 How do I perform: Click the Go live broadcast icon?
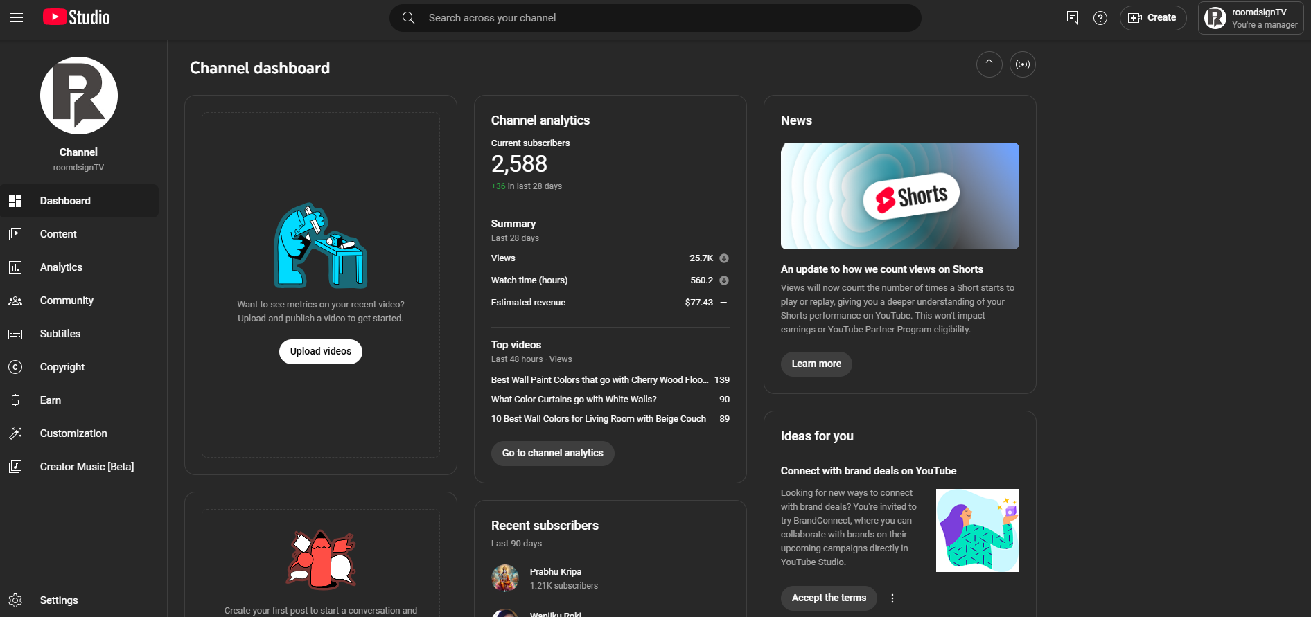1023,64
